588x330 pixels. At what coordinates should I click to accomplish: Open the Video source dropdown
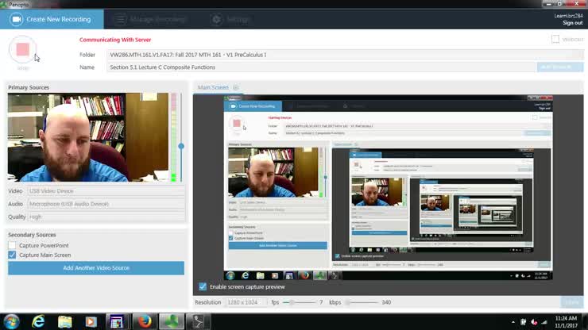106,191
